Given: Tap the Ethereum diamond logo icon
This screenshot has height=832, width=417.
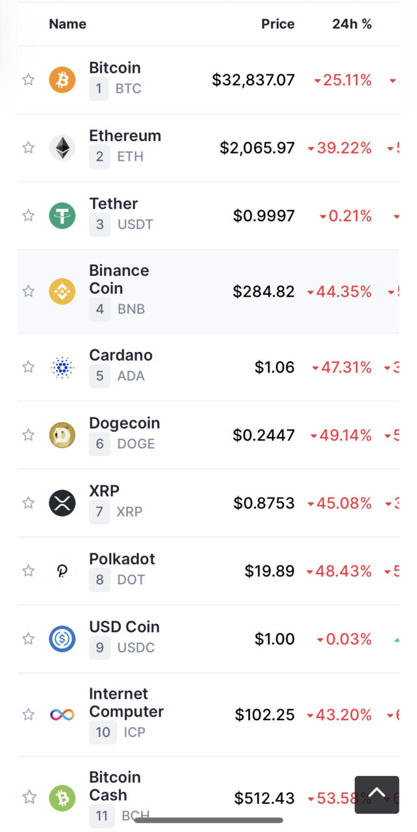Looking at the screenshot, I should pyautogui.click(x=62, y=148).
